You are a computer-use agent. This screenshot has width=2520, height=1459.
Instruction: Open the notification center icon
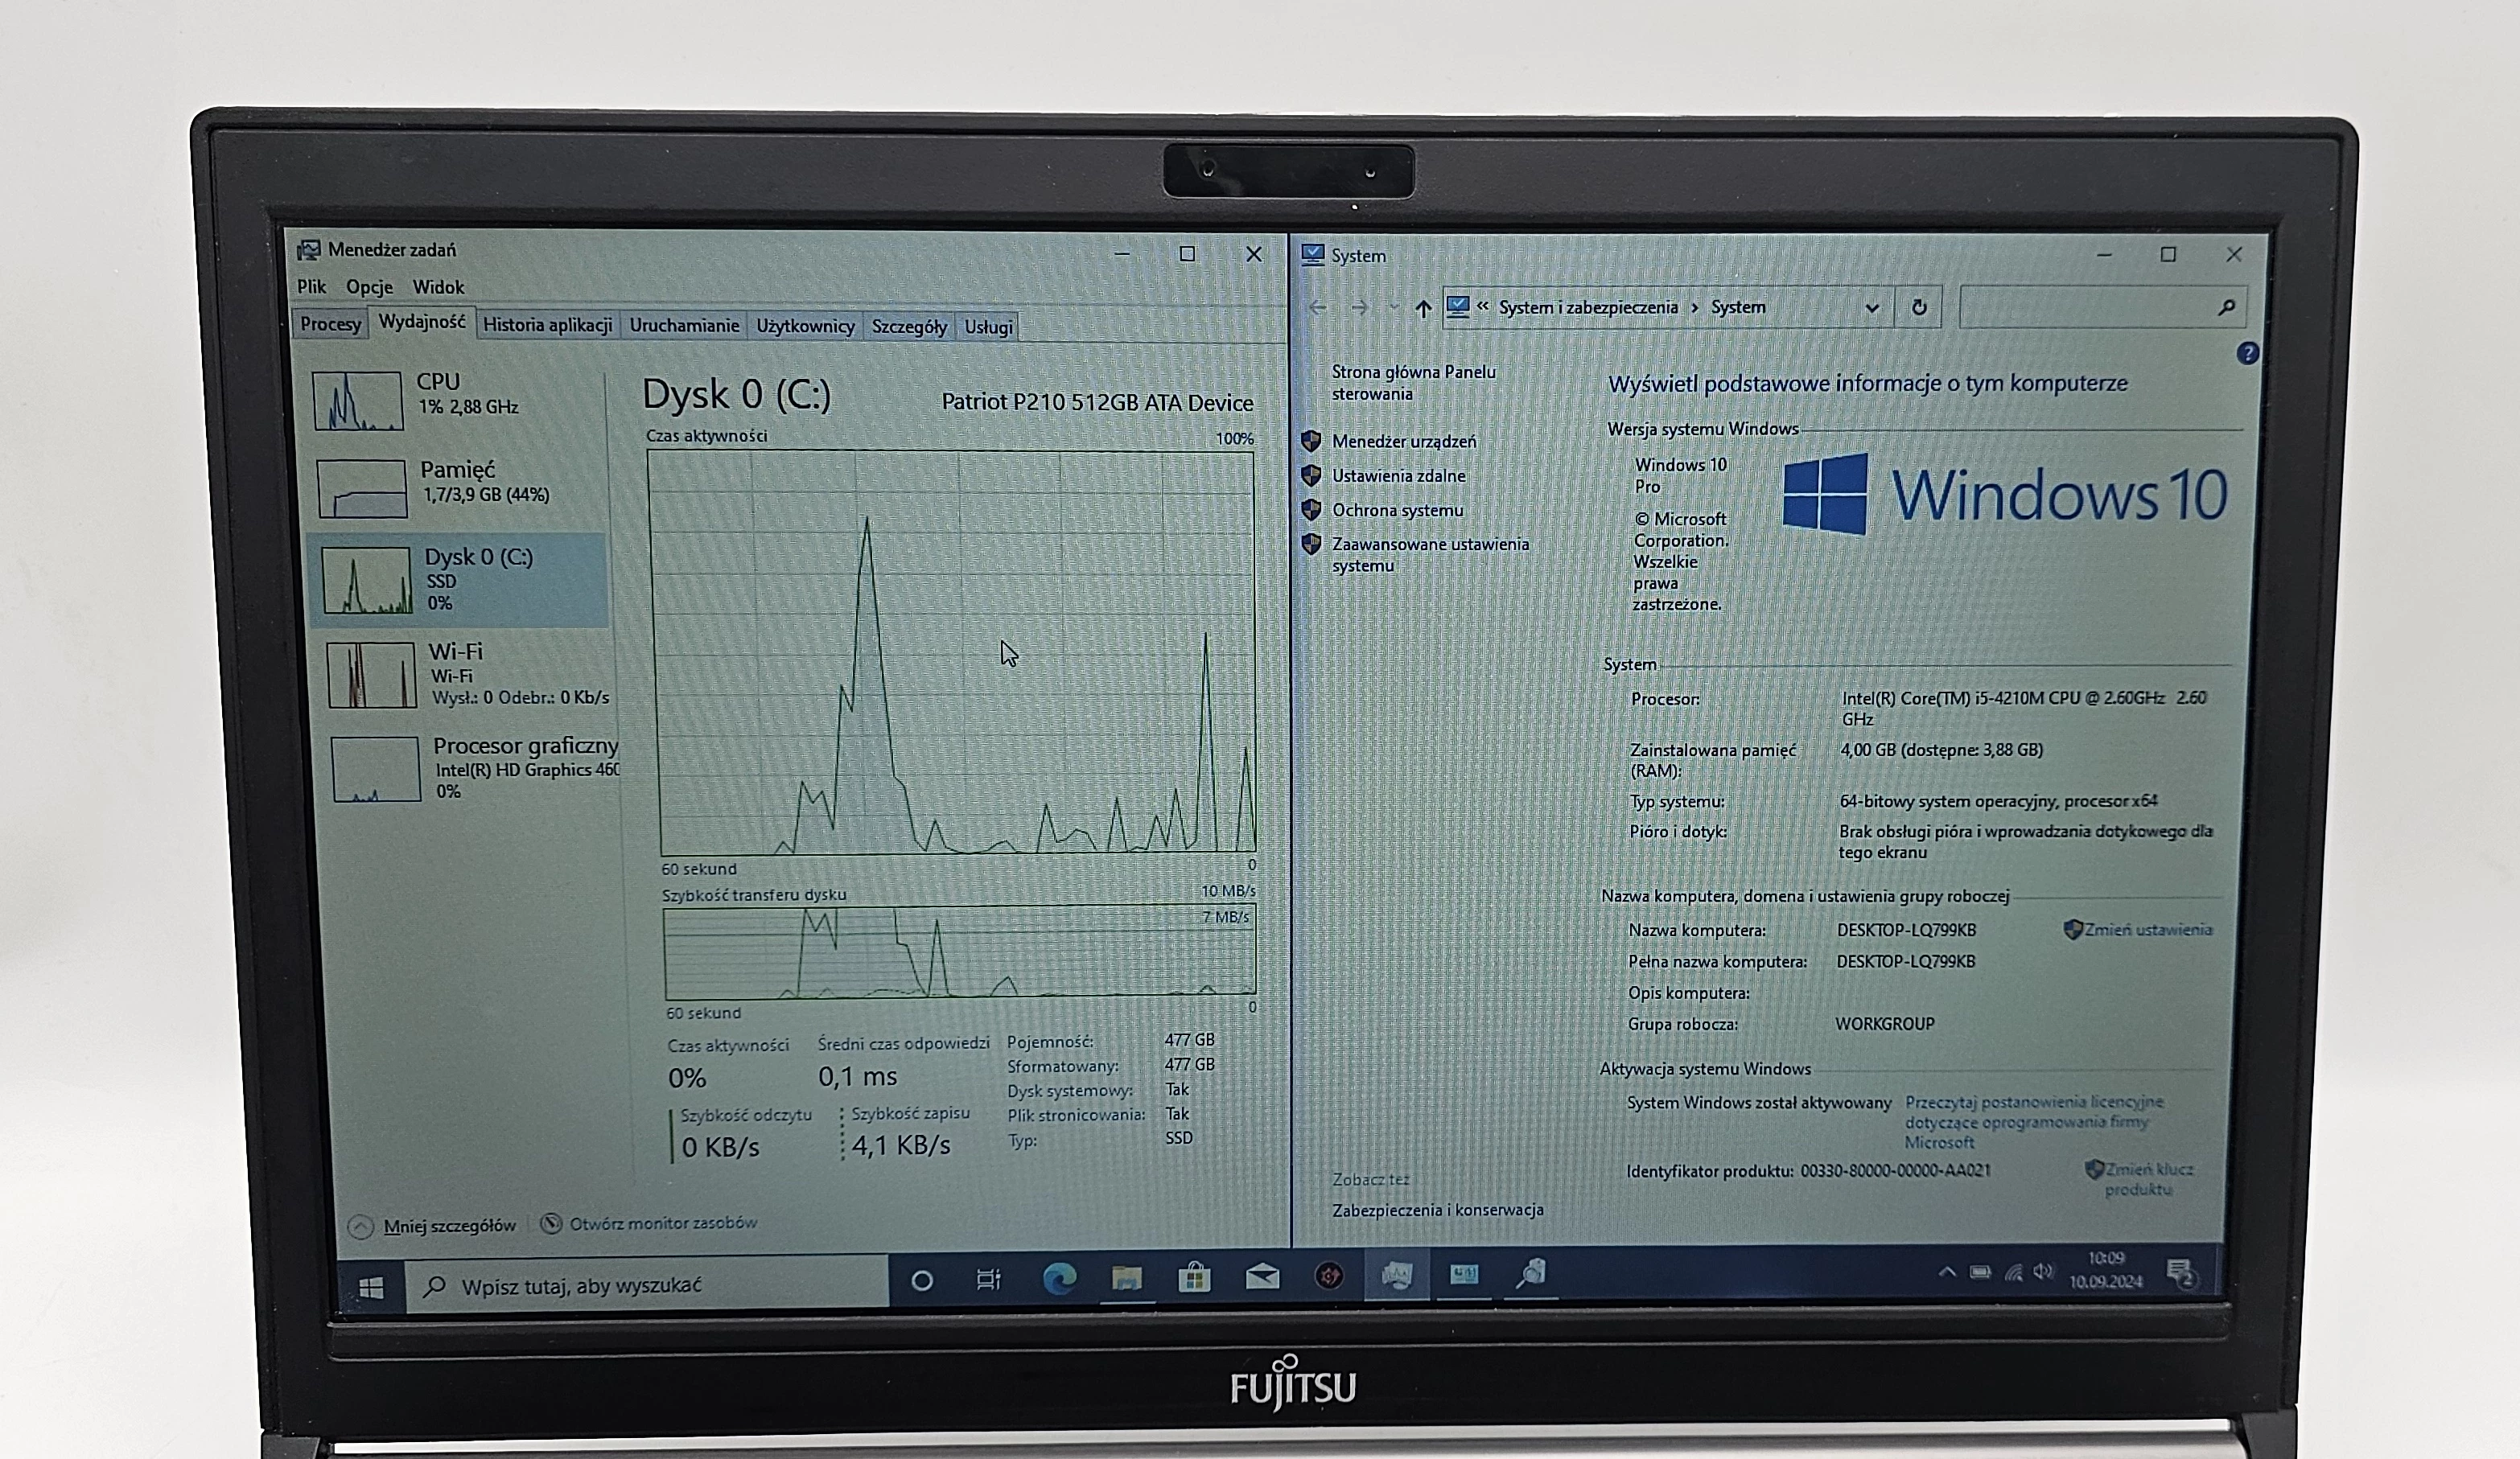[2181, 1272]
